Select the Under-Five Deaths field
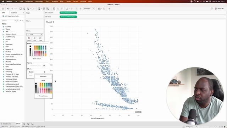The height and width of the screenshot is (128, 227). point(11,81)
